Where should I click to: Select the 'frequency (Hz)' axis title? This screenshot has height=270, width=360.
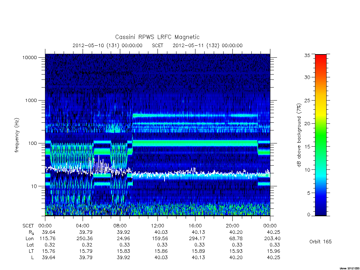click(x=17, y=135)
